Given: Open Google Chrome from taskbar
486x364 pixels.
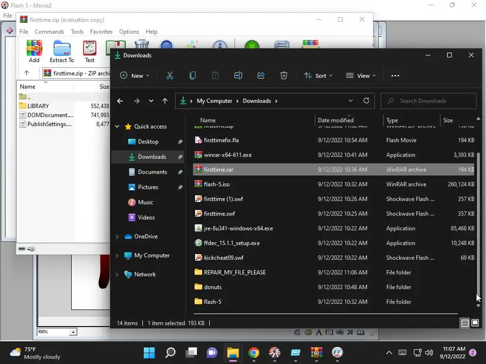Looking at the screenshot, I should [x=253, y=353].
